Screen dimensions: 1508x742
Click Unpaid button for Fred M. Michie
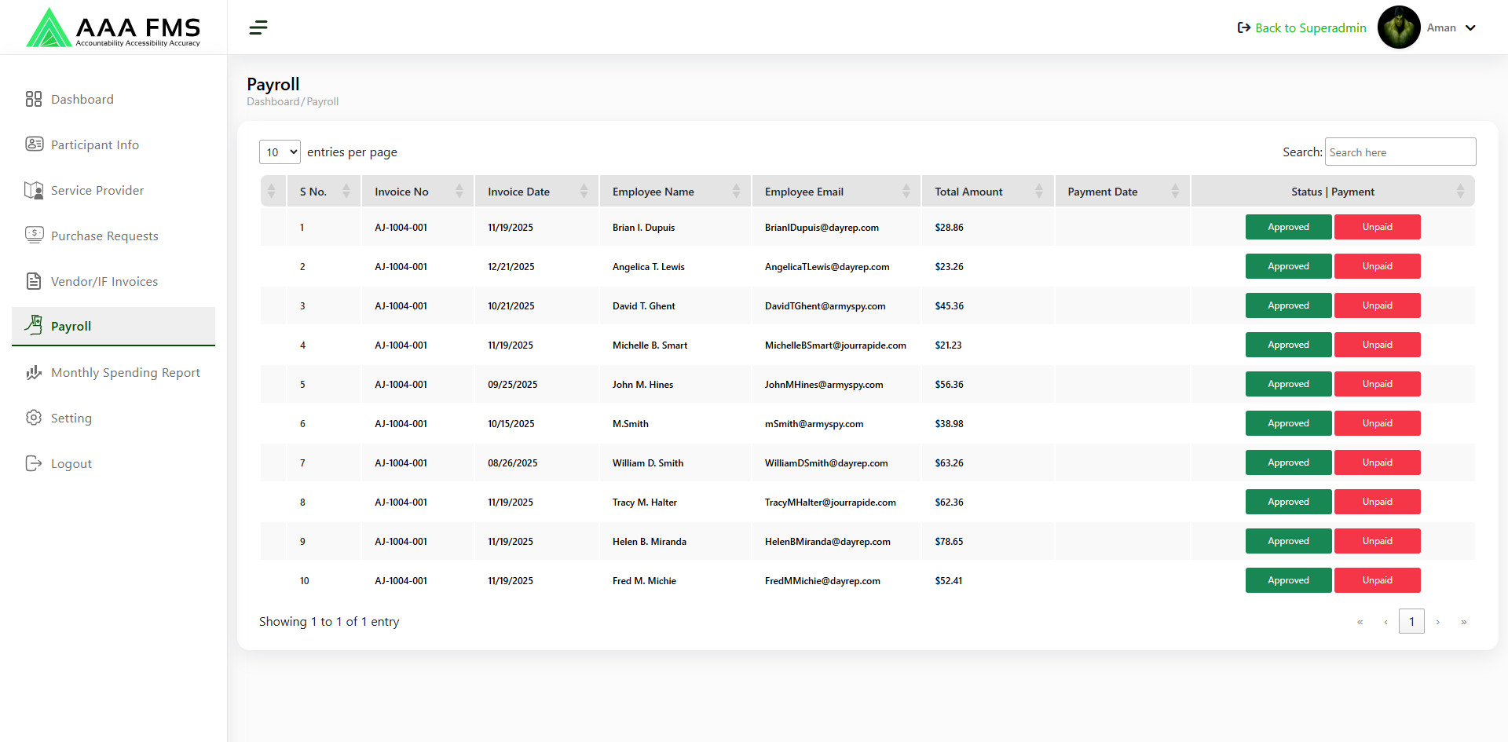(1377, 580)
